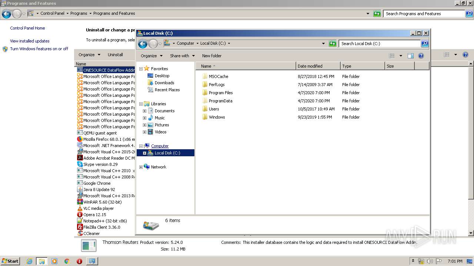This screenshot has height=266, width=474.
Task: Click the Search Local Disk (C:) field
Action: click(x=380, y=44)
